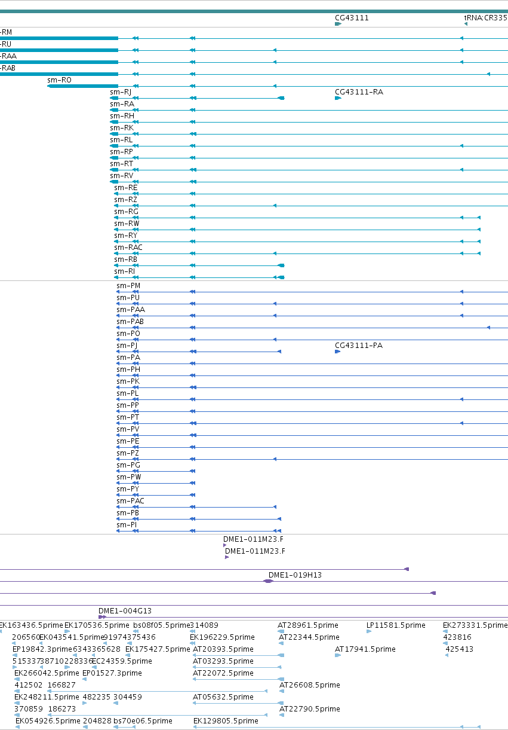Select the EK175427.5prime EST label
The width and height of the screenshot is (508, 730).
pyautogui.click(x=158, y=649)
